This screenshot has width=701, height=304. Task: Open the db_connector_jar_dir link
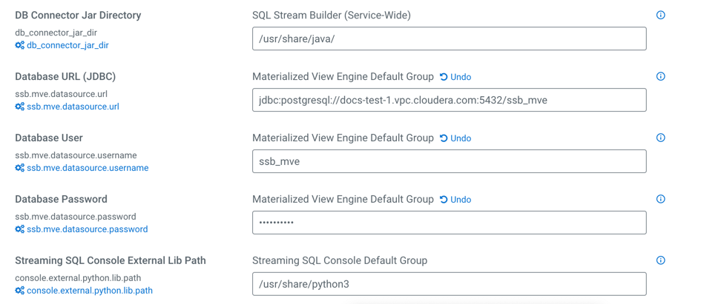68,45
